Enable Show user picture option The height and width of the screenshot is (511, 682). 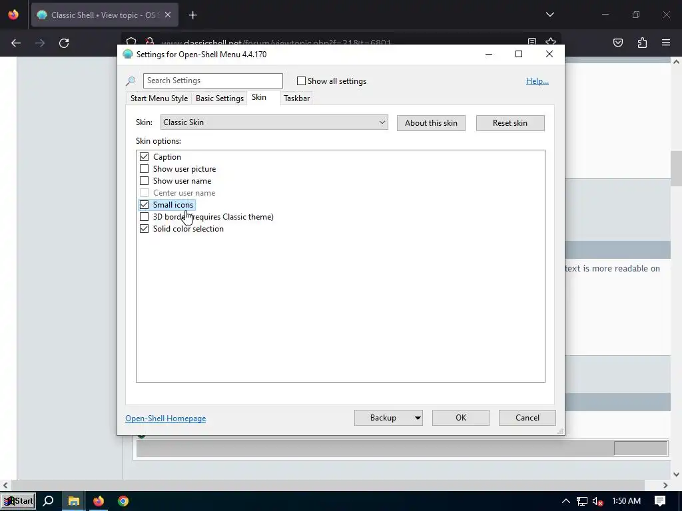click(x=144, y=168)
